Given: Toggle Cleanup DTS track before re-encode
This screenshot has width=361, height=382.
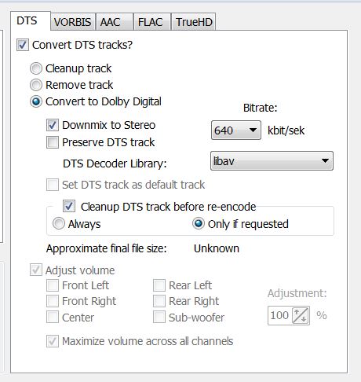Looking at the screenshot, I should 69,206.
